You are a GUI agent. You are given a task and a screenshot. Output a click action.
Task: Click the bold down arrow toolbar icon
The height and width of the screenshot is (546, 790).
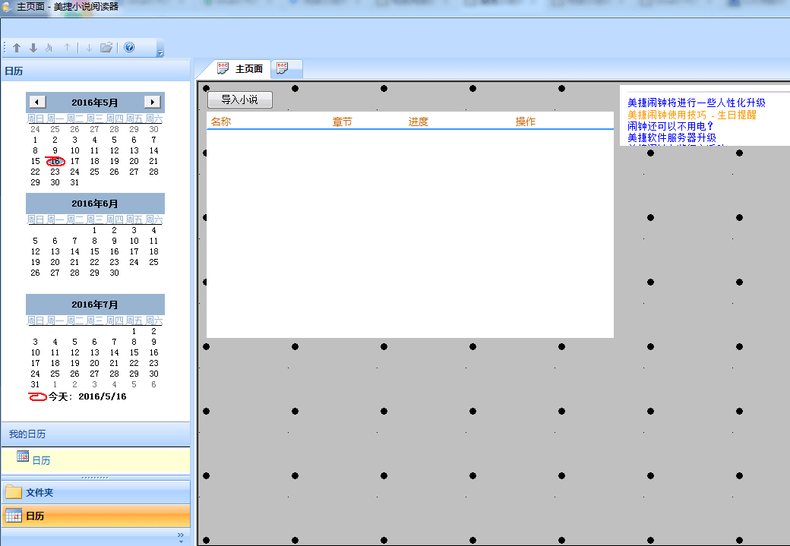click(33, 48)
